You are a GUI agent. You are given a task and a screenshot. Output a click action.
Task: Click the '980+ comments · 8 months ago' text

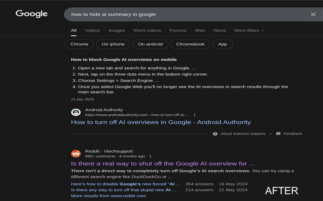(115, 156)
